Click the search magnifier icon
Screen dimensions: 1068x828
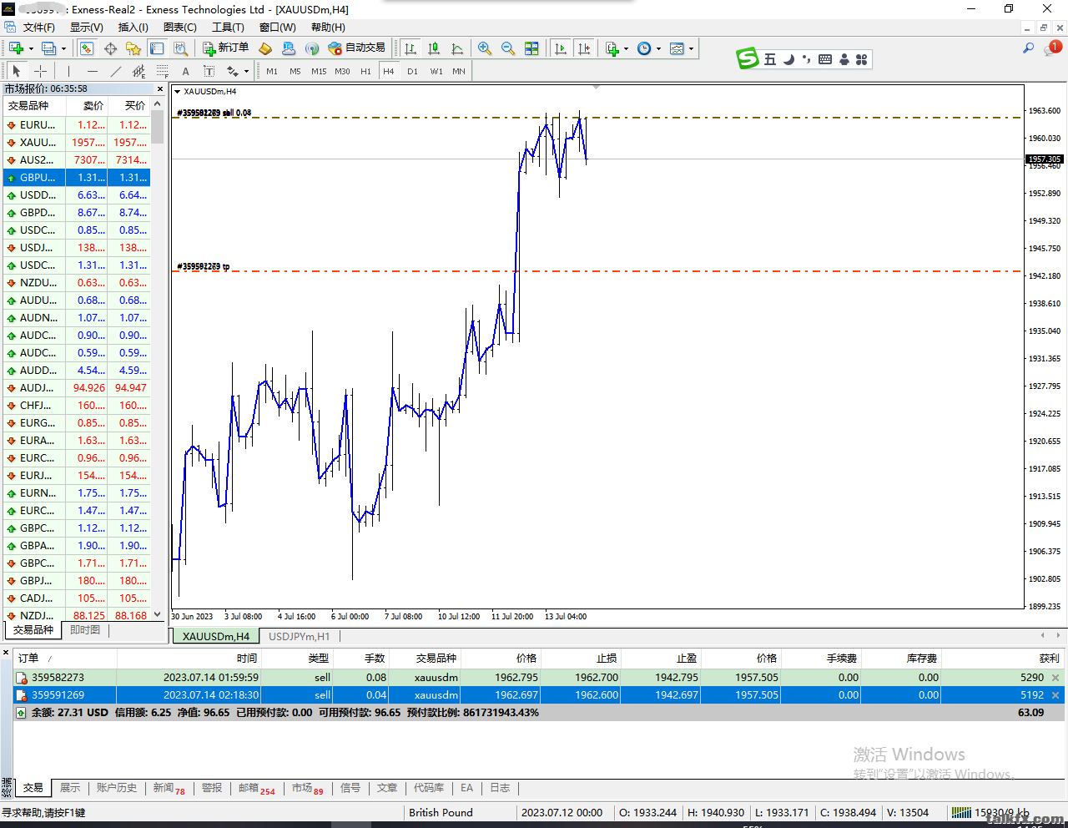pyautogui.click(x=1028, y=48)
